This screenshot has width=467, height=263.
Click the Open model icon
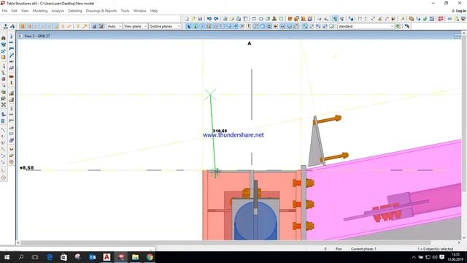tap(193, 19)
